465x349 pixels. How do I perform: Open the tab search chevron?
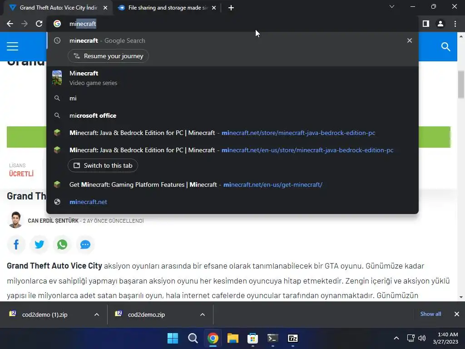click(392, 6)
